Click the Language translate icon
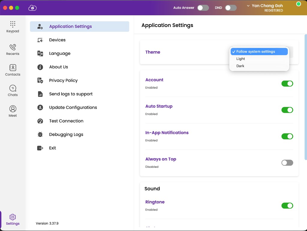The width and height of the screenshot is (307, 231). 40,53
